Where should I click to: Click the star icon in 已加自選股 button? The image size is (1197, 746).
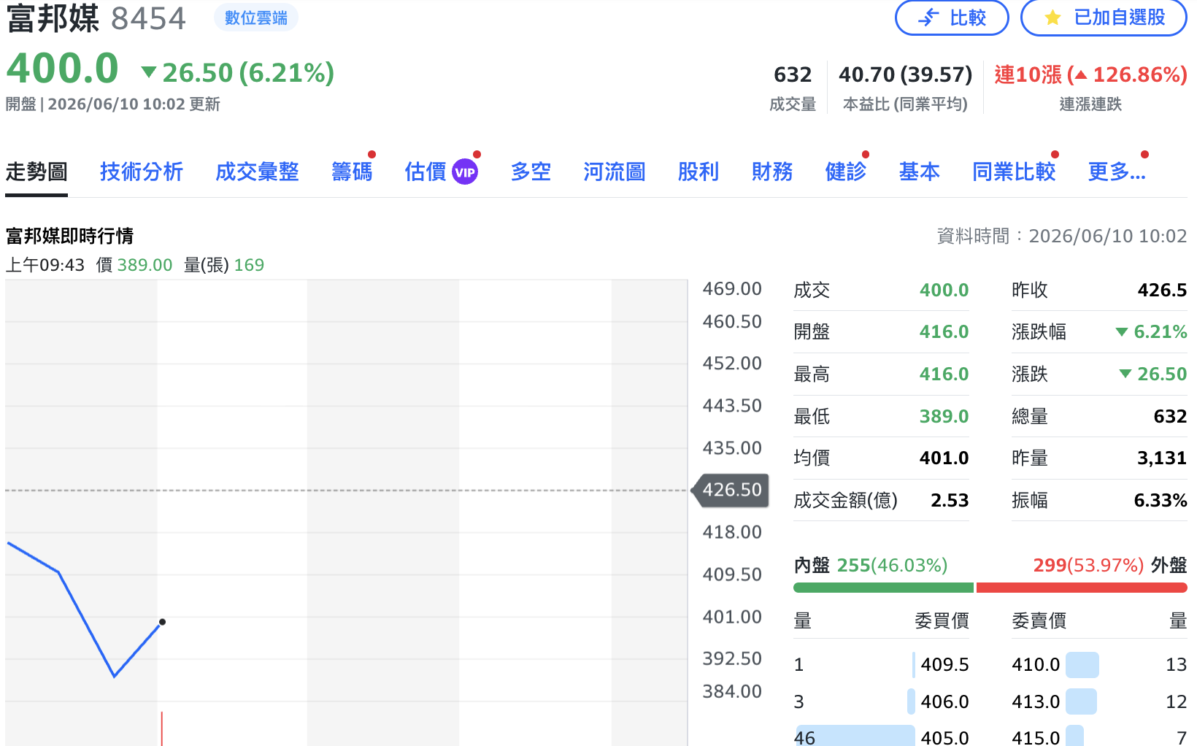(x=1052, y=18)
